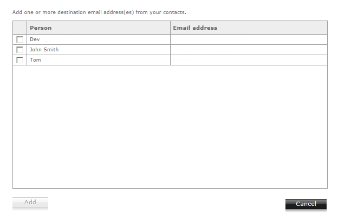Click the word 'contacts' in the instructions

[174, 12]
